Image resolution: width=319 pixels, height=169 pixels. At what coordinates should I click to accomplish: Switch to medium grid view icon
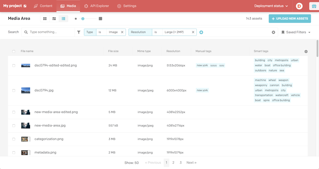coord(54,19)
